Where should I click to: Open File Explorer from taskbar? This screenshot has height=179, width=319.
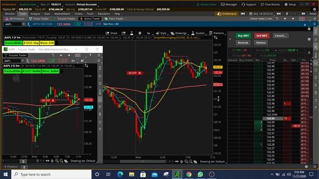[132, 175]
